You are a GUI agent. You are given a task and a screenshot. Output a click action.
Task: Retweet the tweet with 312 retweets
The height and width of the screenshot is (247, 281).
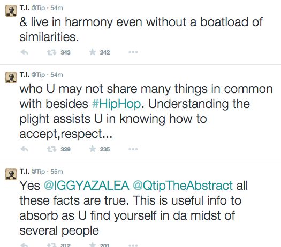point(52,245)
